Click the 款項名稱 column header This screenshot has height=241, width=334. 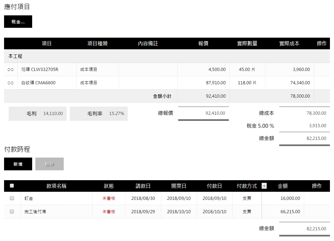56,186
